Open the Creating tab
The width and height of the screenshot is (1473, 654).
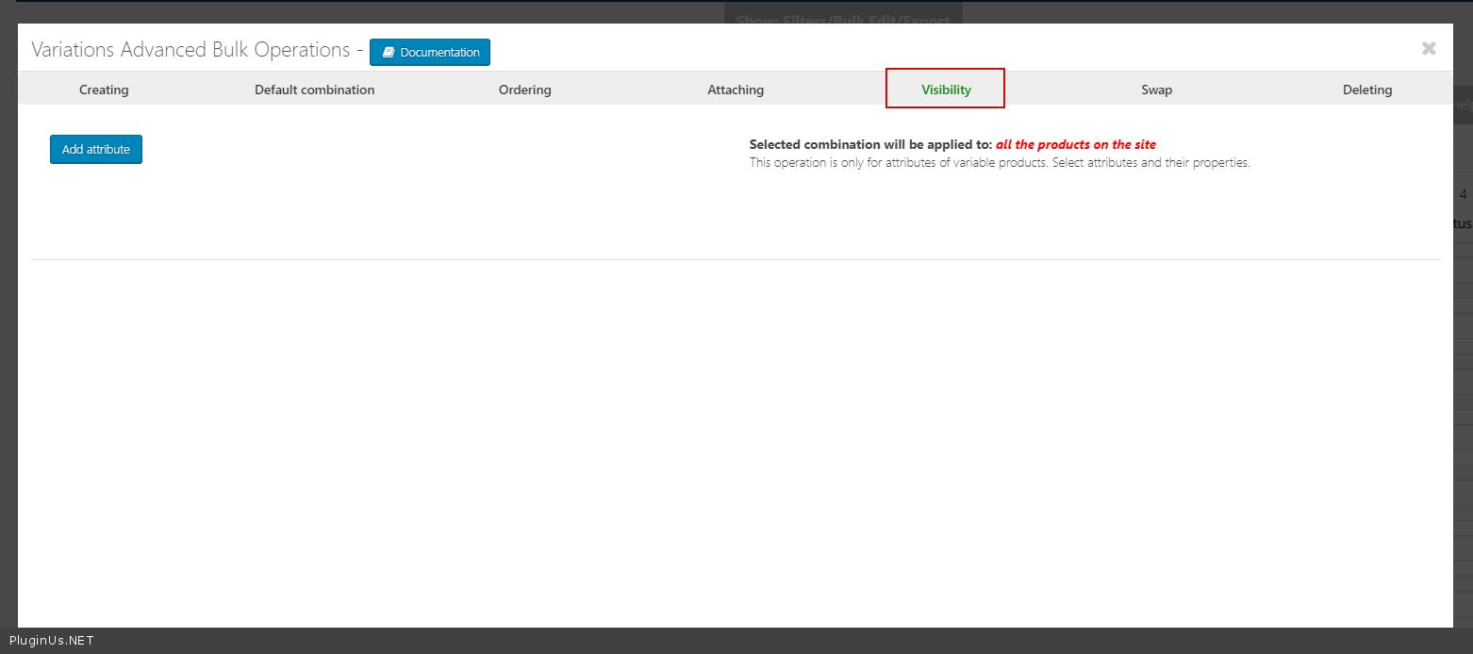[x=104, y=90]
